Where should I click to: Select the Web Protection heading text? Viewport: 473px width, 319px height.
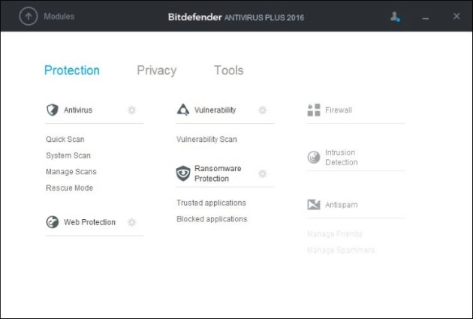tap(89, 222)
